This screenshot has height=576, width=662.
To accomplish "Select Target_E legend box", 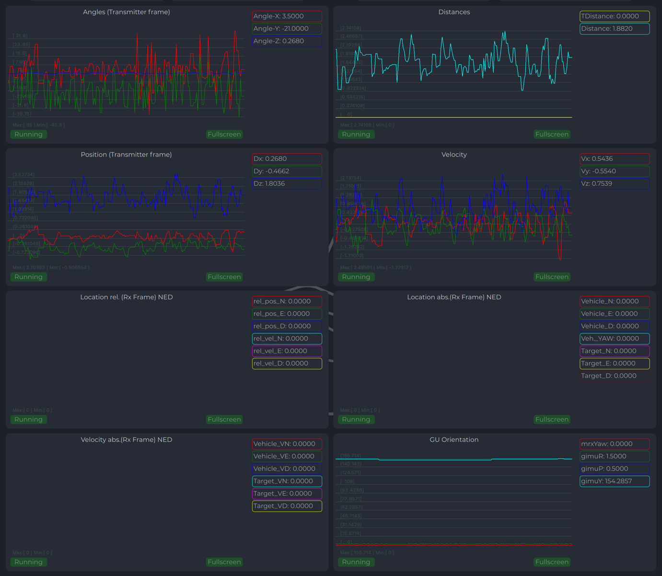I will click(615, 363).
